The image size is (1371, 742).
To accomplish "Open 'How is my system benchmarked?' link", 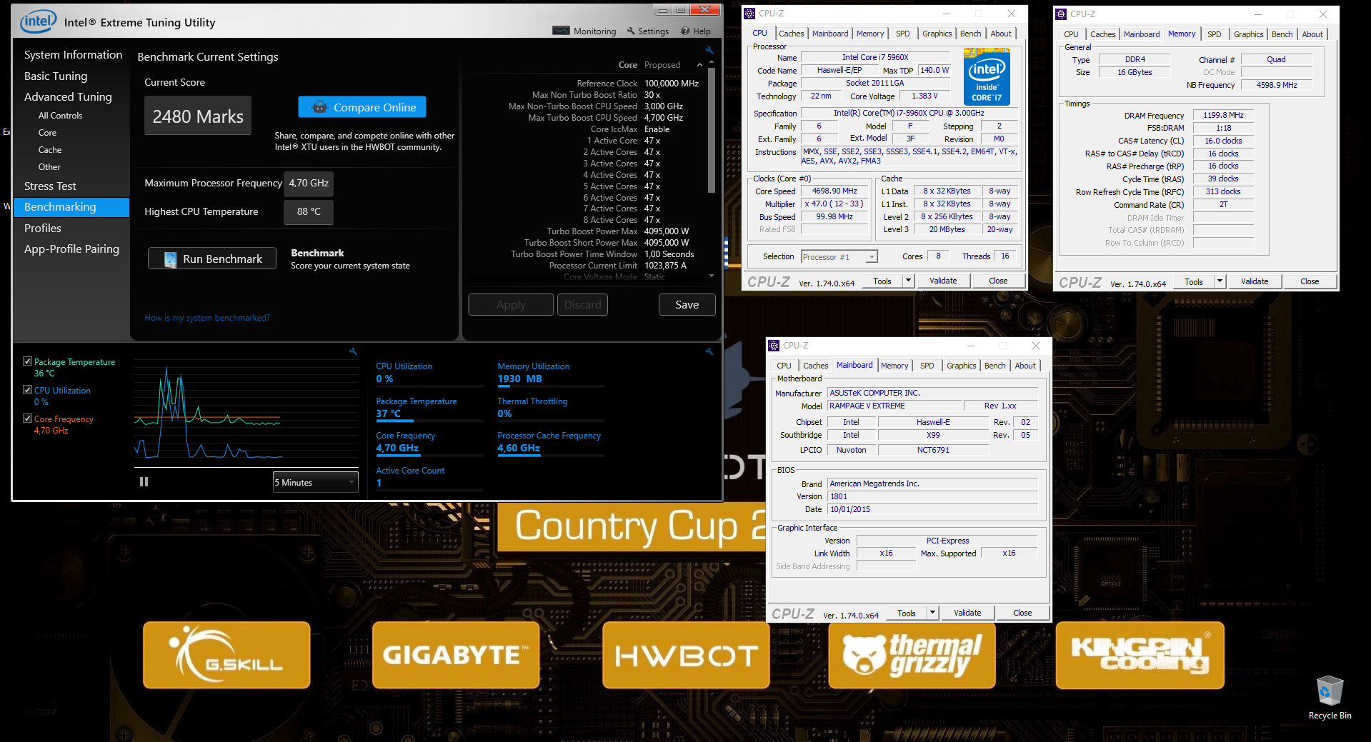I will point(207,318).
